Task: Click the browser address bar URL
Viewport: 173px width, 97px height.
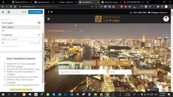Action: pos(40,6)
